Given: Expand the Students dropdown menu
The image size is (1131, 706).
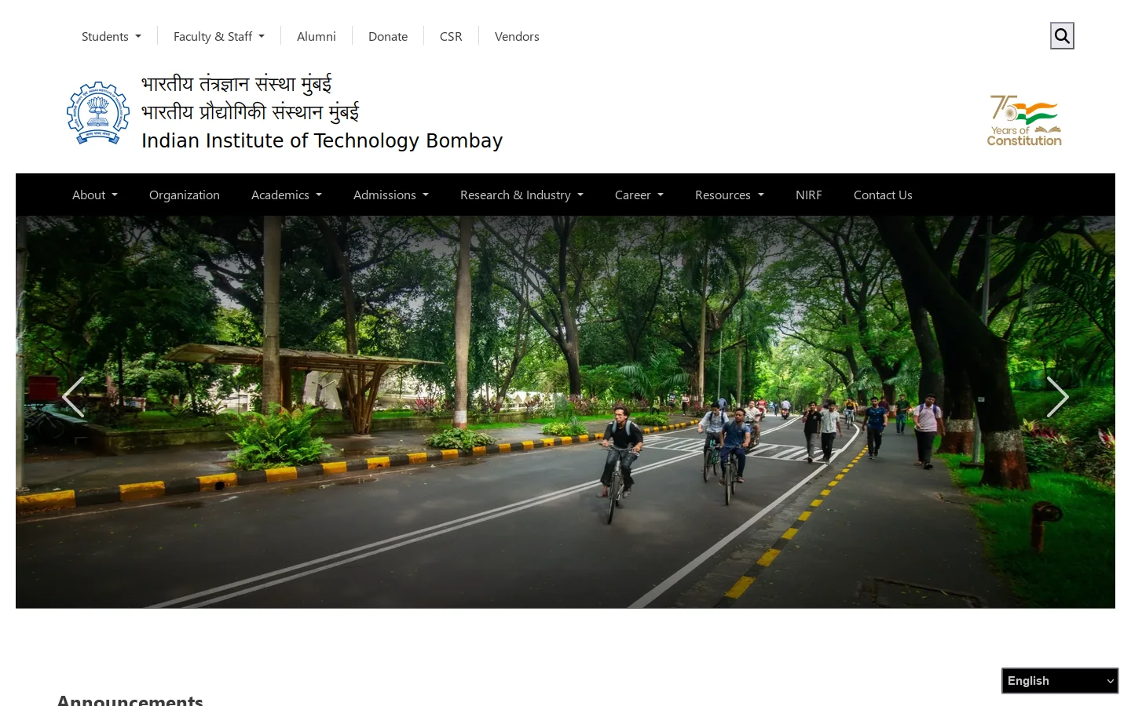Looking at the screenshot, I should [112, 36].
